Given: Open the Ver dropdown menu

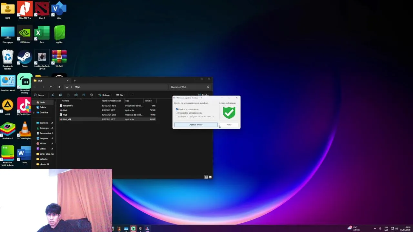Looking at the screenshot, I should click(120, 95).
